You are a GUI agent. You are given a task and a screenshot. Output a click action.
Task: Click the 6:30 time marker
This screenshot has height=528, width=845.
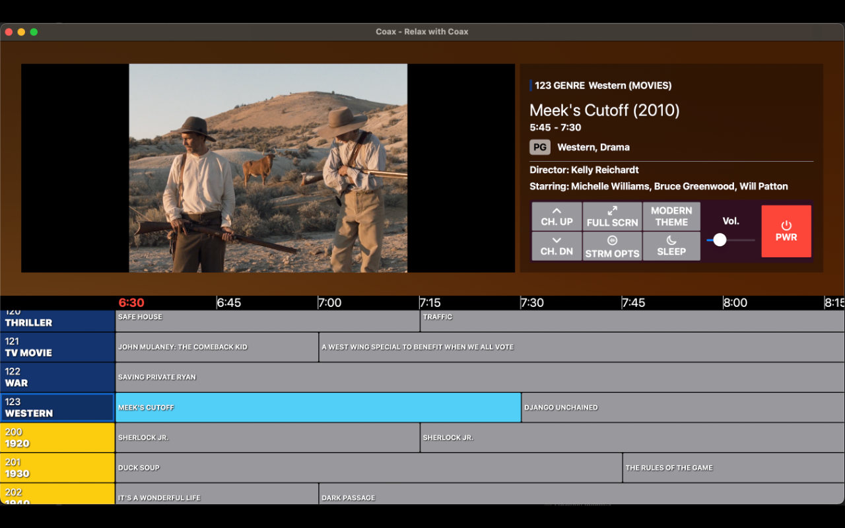[x=131, y=302]
